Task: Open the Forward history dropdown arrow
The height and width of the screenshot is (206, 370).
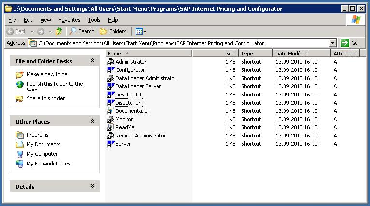Action: pos(50,31)
